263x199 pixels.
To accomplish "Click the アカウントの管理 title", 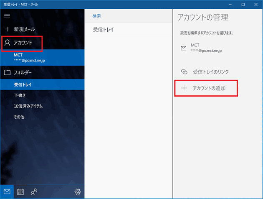I will [203, 17].
